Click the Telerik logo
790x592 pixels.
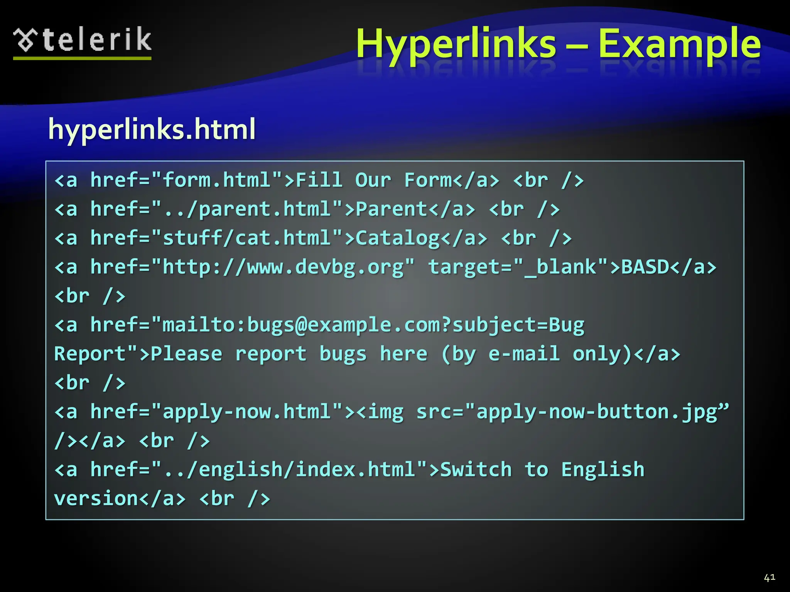tap(82, 42)
